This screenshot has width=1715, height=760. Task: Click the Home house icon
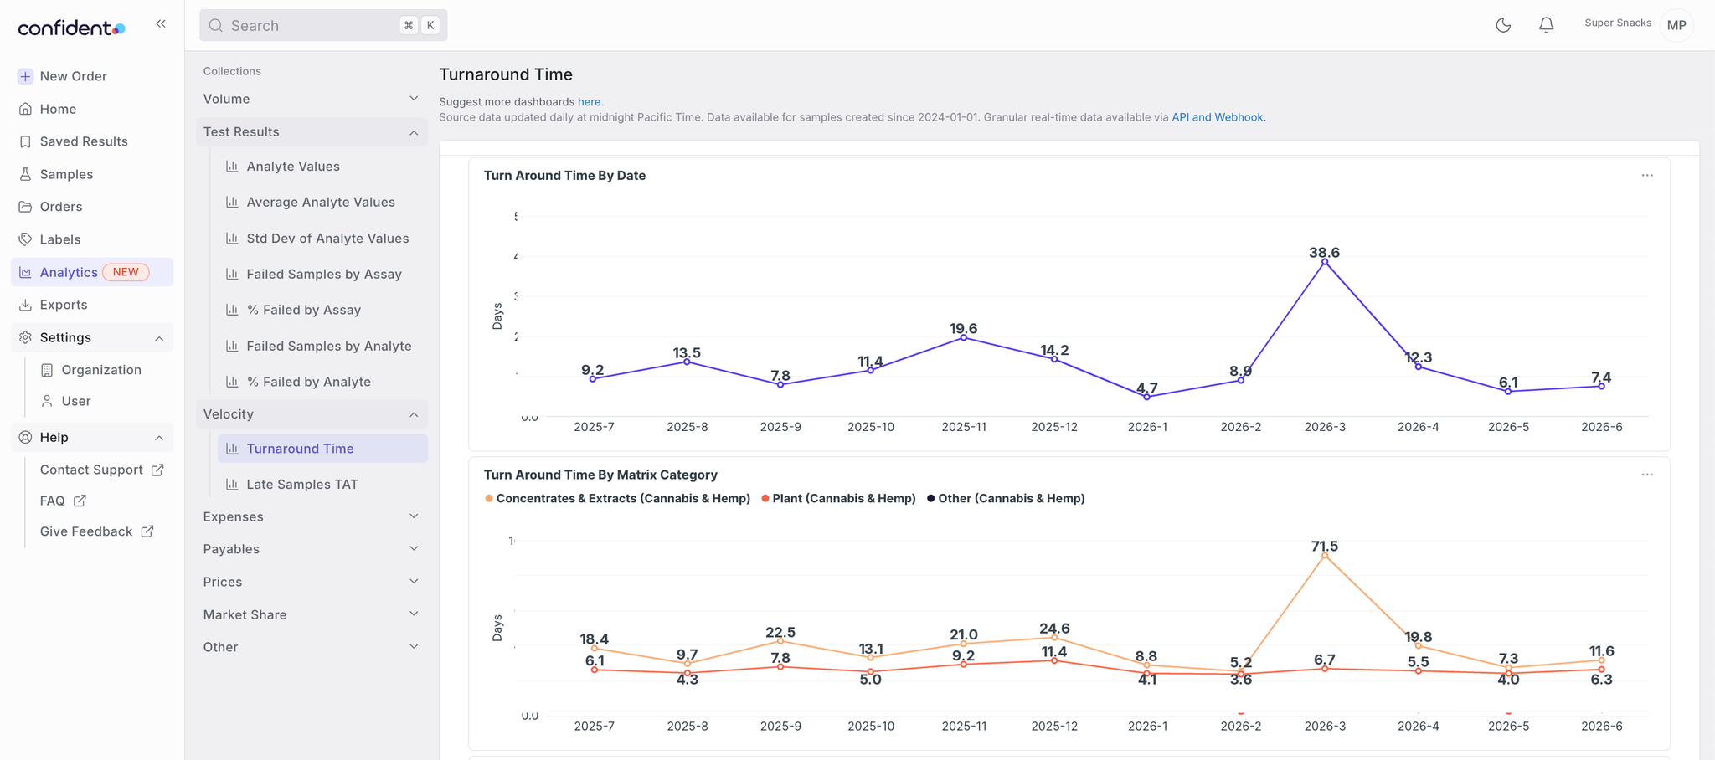tap(25, 109)
